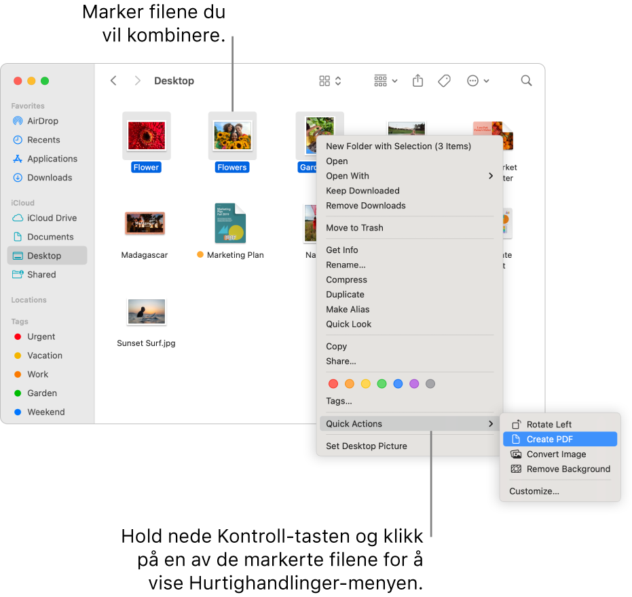Select the Marketing Plan PDF icon
Image resolution: width=632 pixels, height=597 pixels.
pos(230,223)
